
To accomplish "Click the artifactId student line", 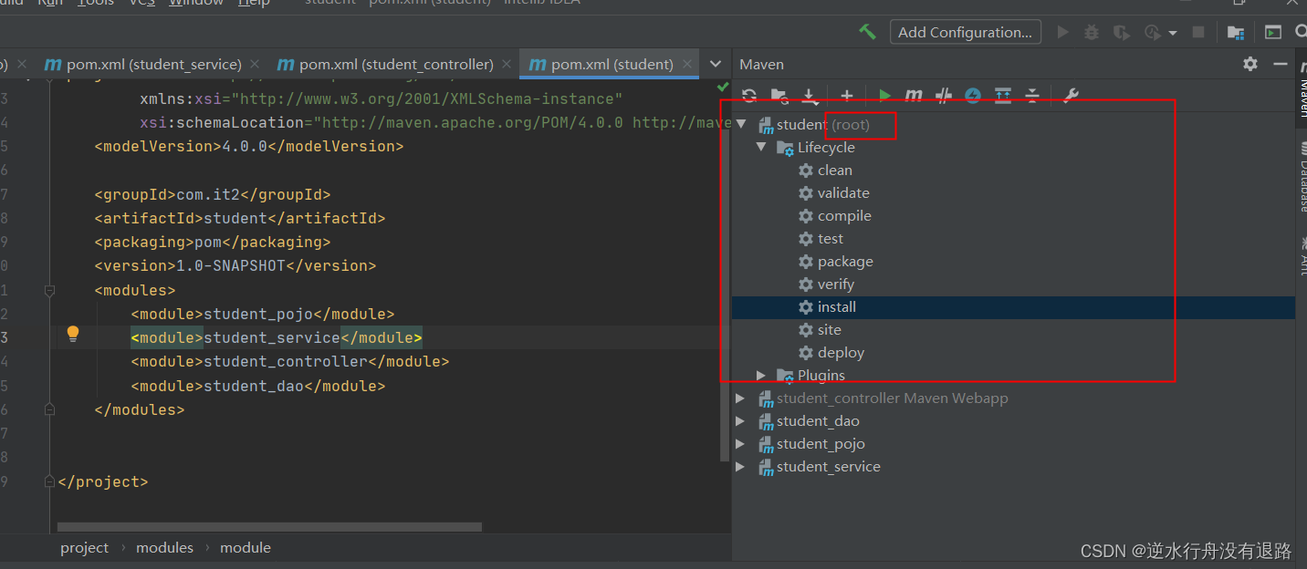I will 239,218.
